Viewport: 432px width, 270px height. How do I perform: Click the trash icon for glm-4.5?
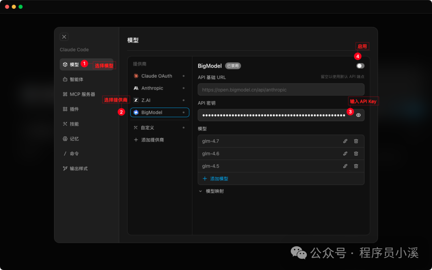point(356,166)
